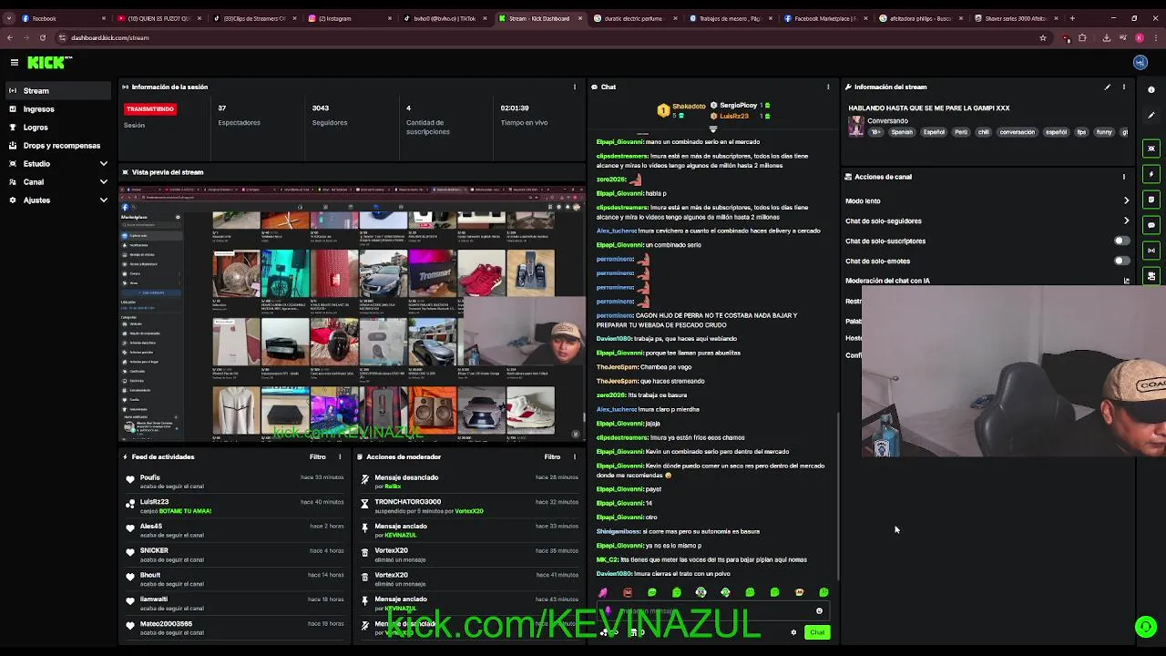
Task: Open Ingresos in left sidebar
Action: tap(56, 108)
